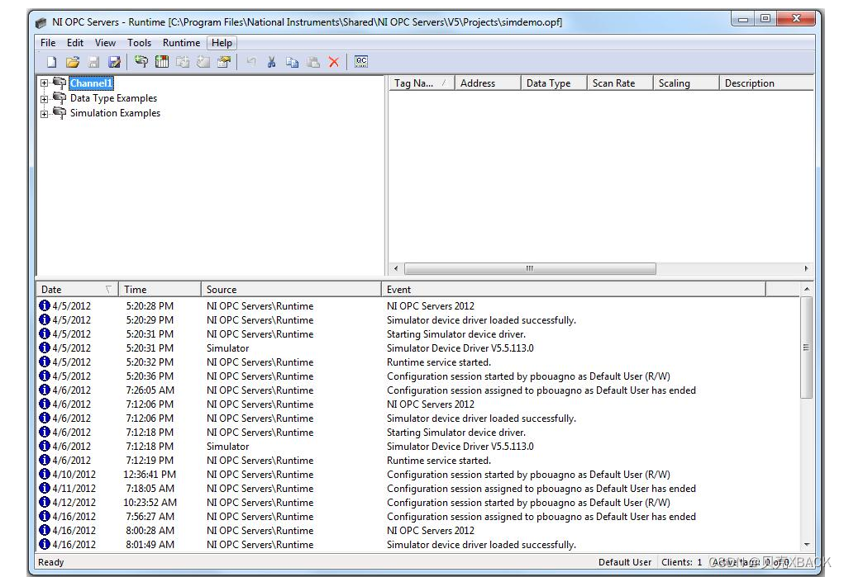Click info icon on the 12:36:41 PM event
This screenshot has height=577, width=844.
tap(44, 475)
